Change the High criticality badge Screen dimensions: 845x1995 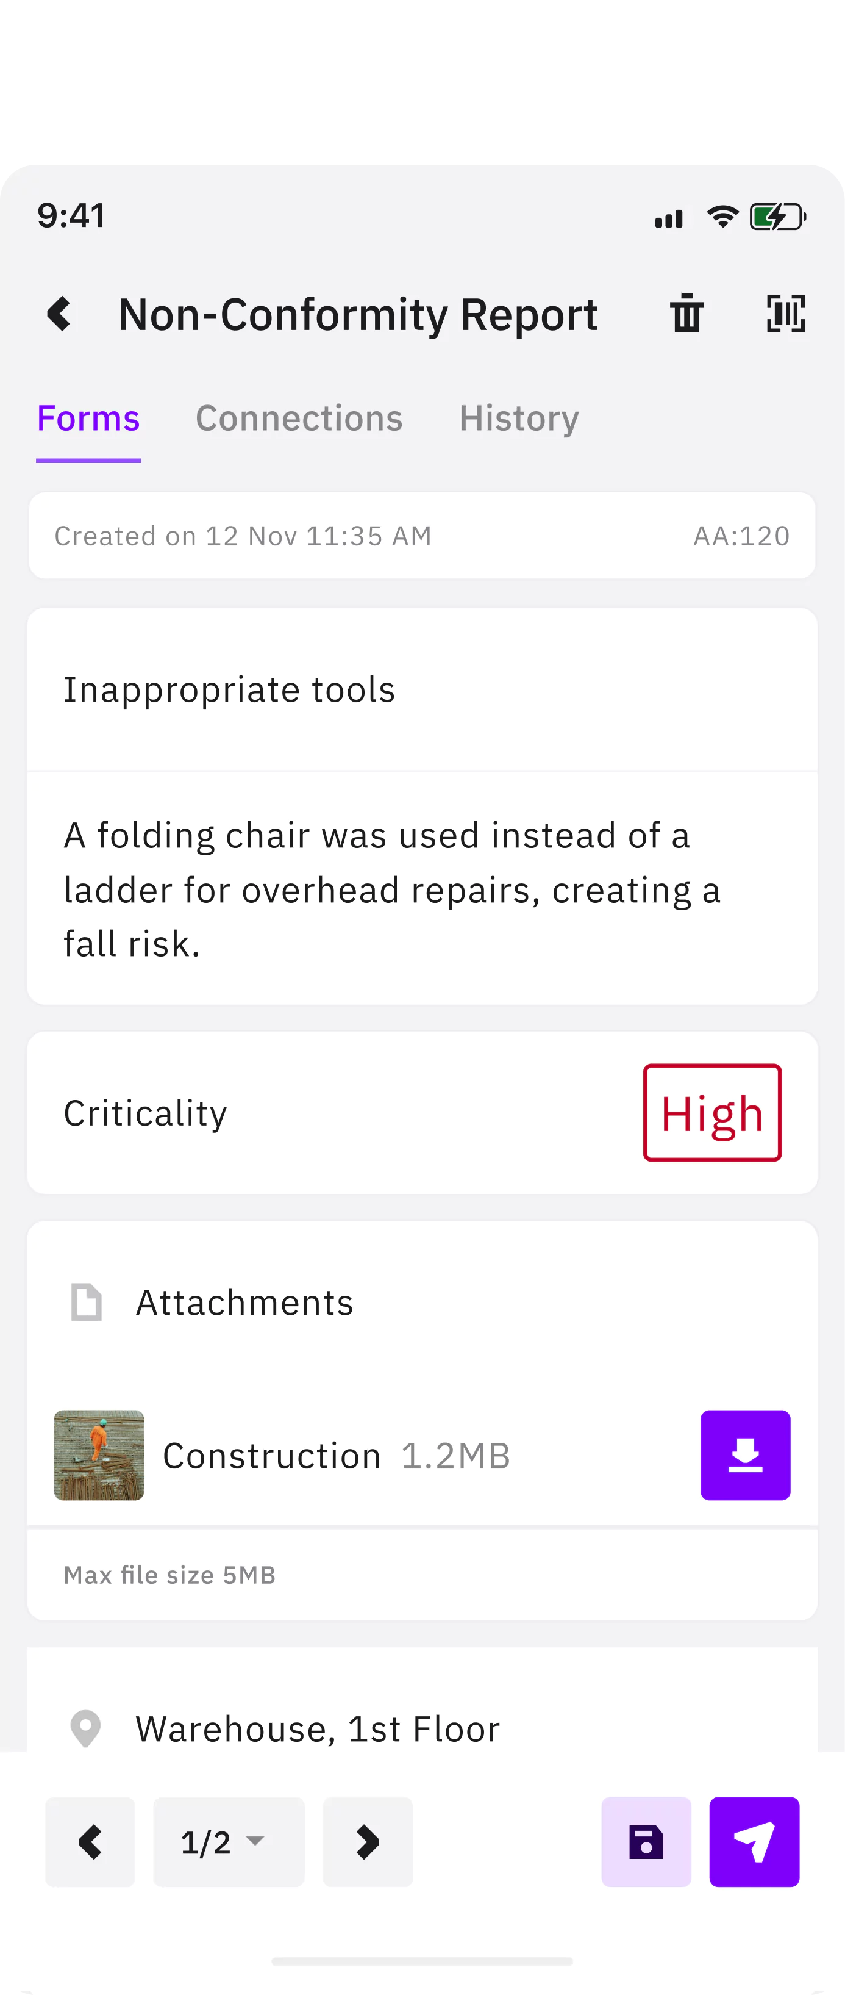tap(712, 1113)
